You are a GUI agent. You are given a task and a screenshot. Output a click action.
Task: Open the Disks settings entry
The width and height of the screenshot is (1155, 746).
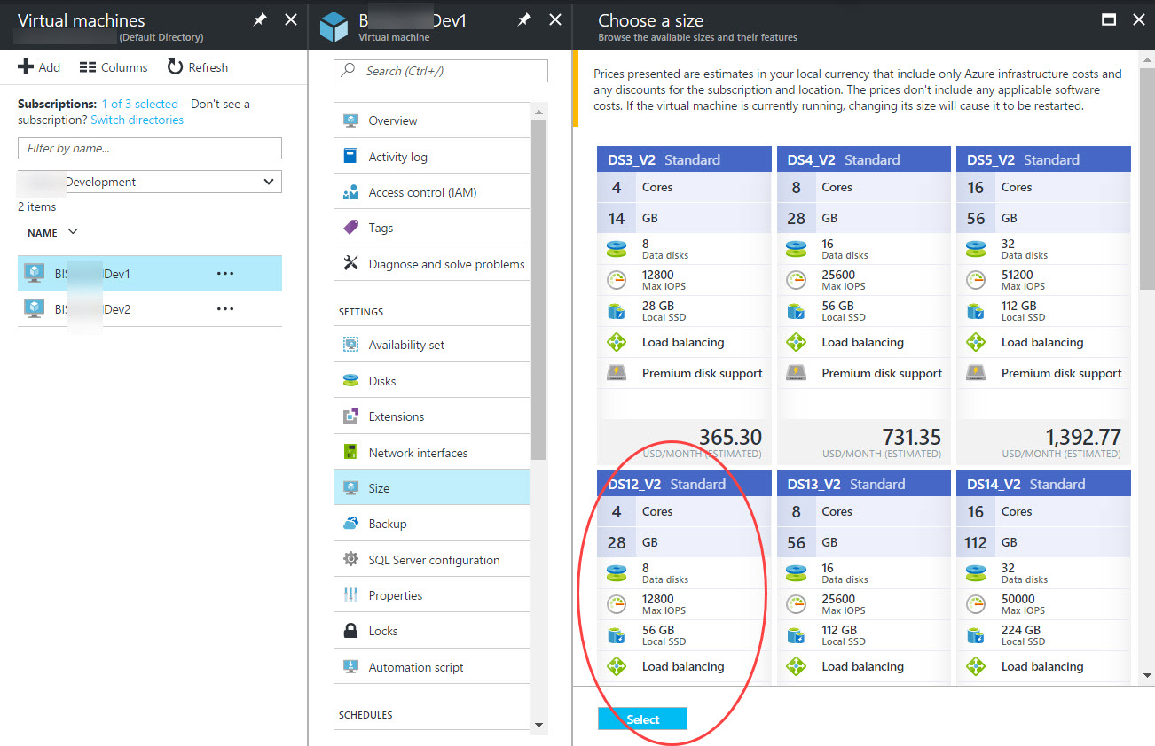431,381
